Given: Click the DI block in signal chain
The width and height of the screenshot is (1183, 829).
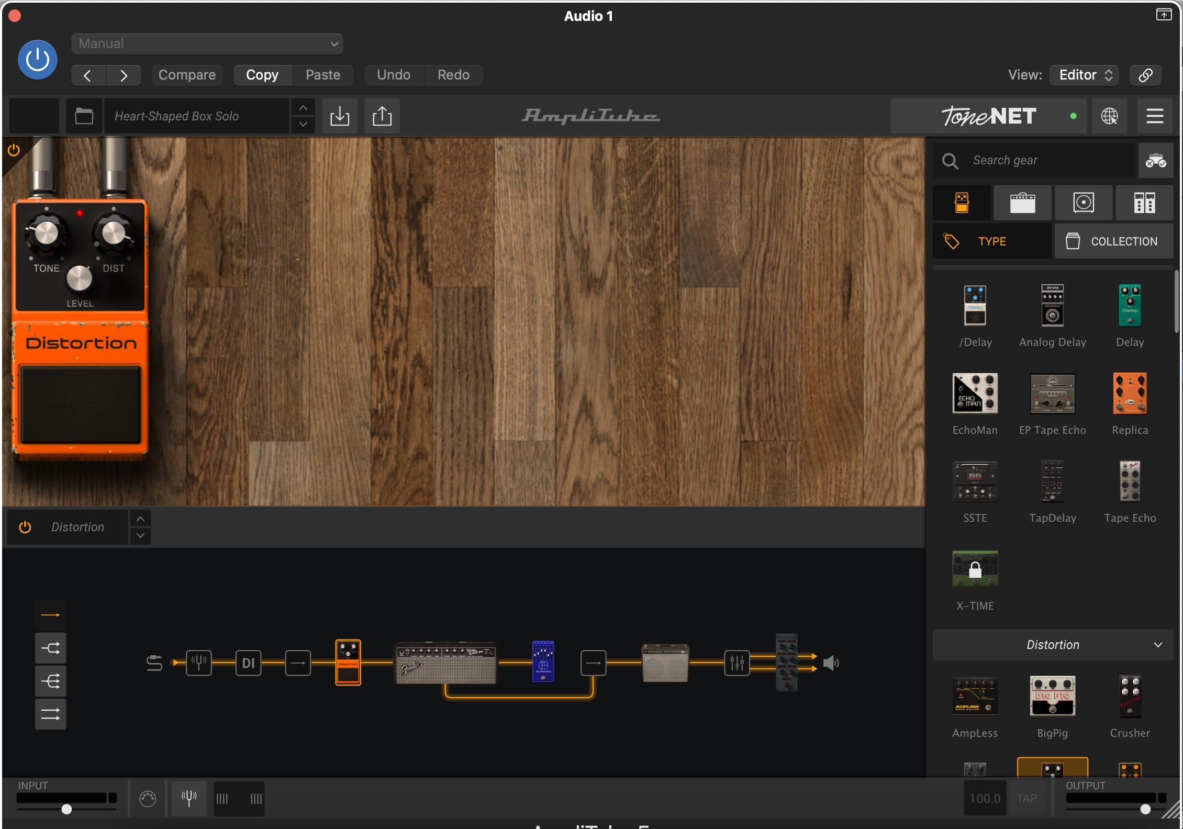Looking at the screenshot, I should click(248, 663).
